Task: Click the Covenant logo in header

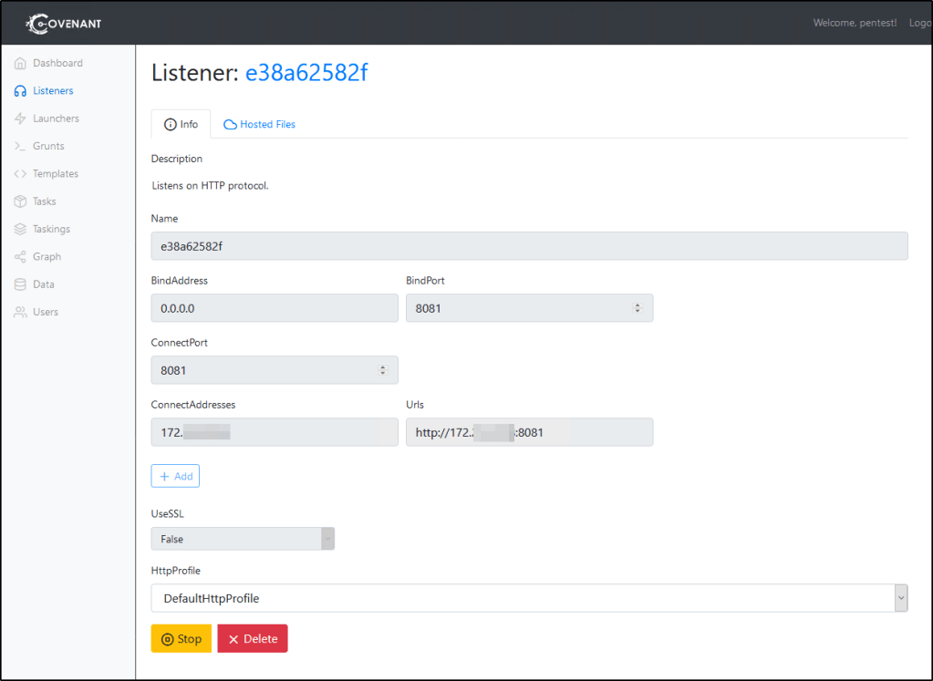Action: point(64,23)
